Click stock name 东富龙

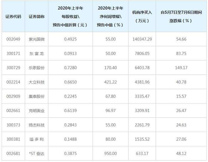[37, 54]
